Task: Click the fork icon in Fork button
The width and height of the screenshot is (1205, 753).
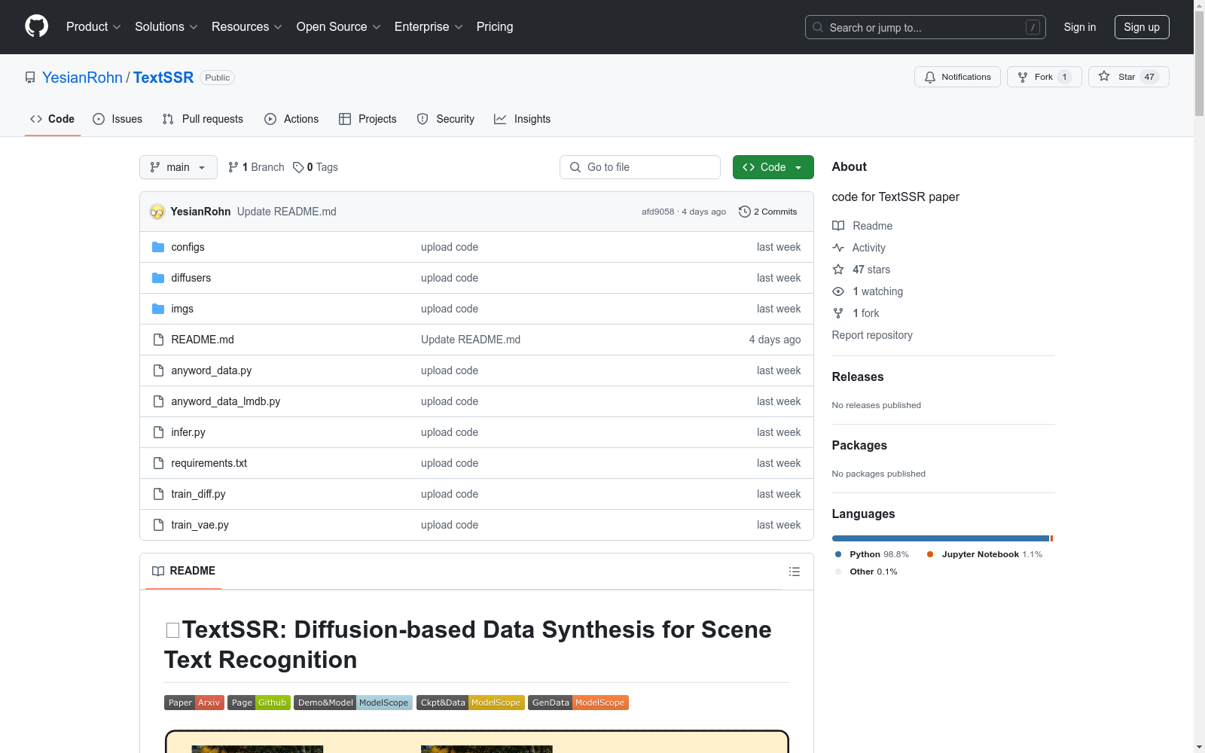Action: pyautogui.click(x=1023, y=77)
